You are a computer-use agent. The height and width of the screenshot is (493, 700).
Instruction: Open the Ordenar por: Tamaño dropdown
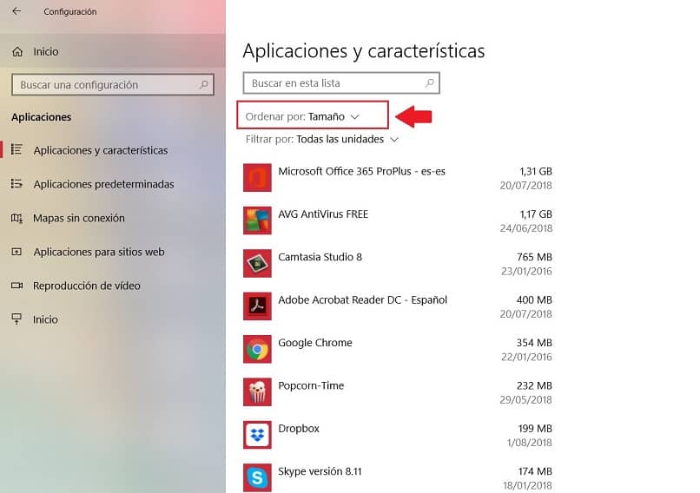pos(303,116)
